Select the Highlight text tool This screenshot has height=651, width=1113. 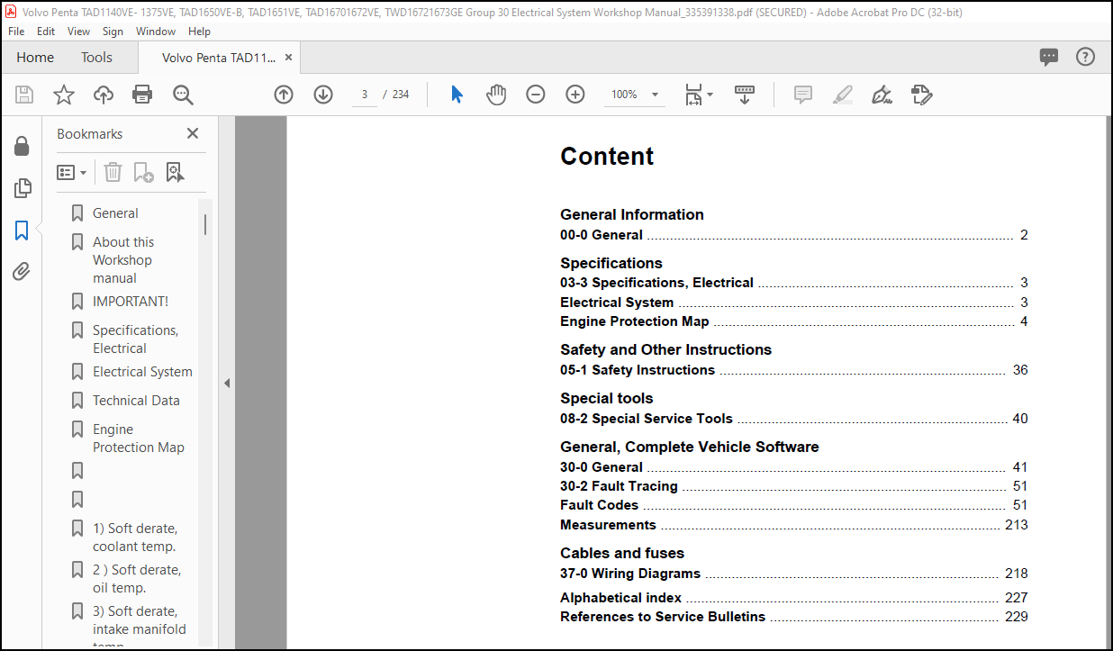click(843, 95)
